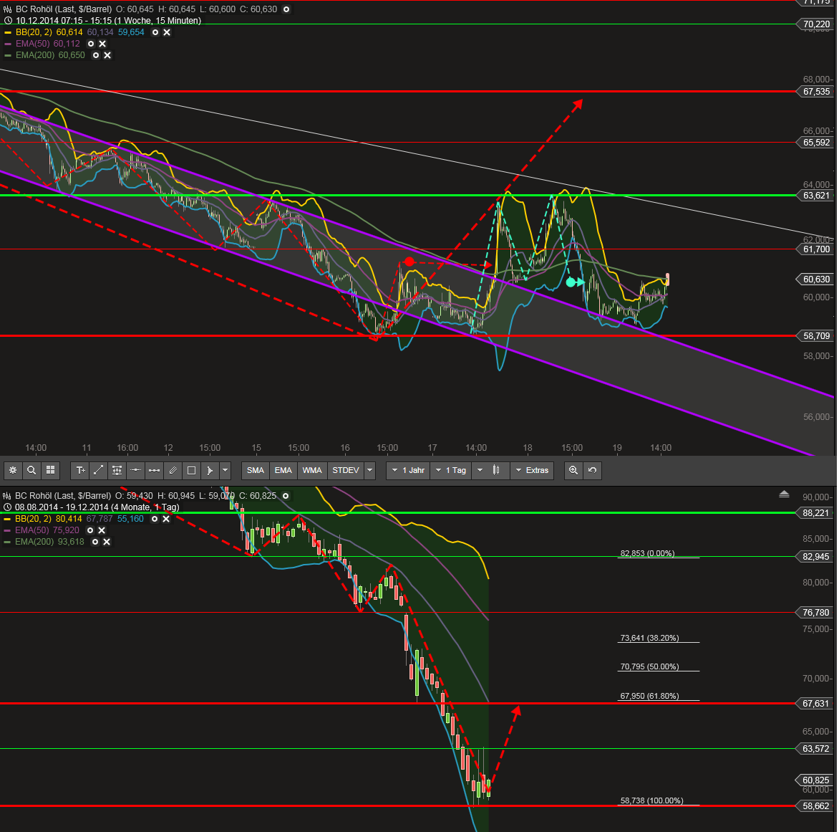Remove EMA(50) from bottom chart

click(x=102, y=530)
